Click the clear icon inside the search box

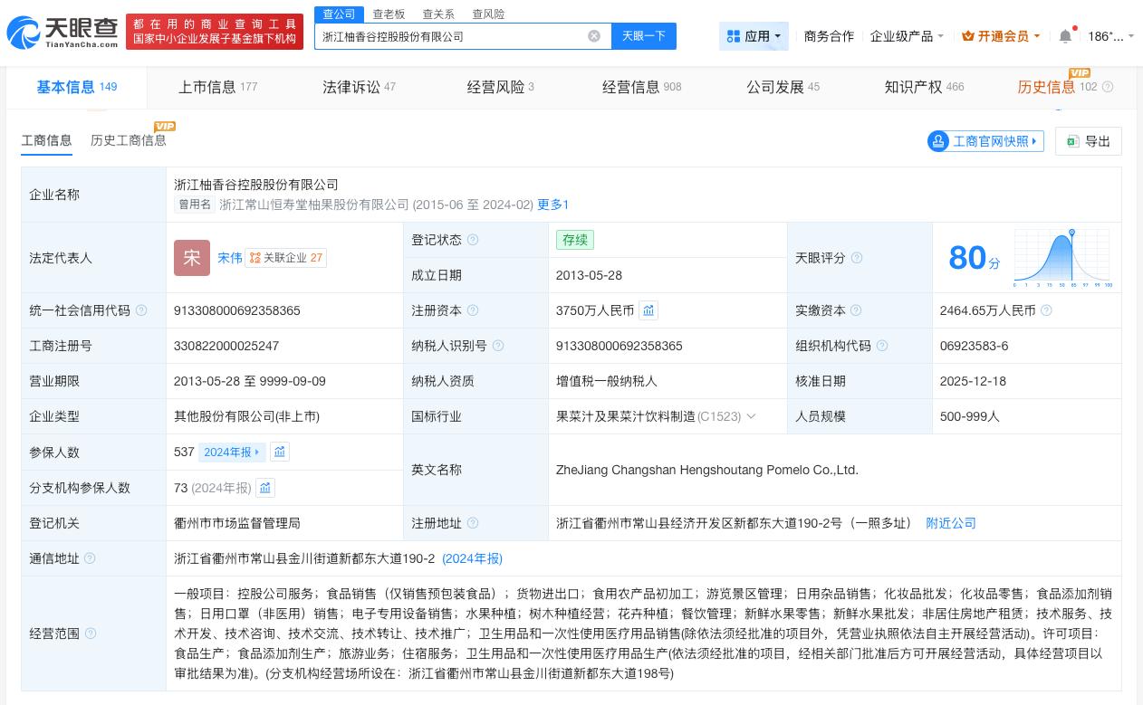[x=594, y=36]
